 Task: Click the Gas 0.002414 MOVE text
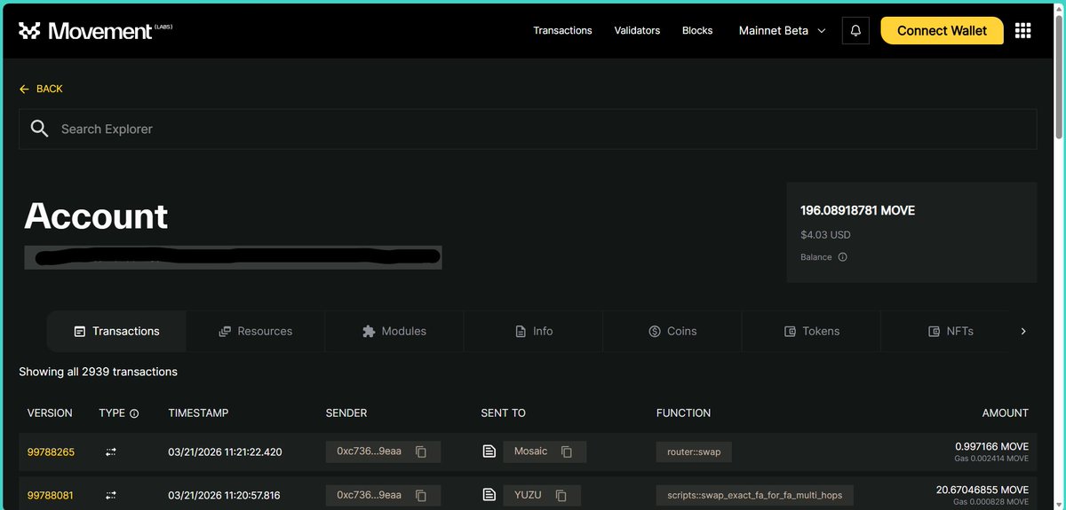991,459
